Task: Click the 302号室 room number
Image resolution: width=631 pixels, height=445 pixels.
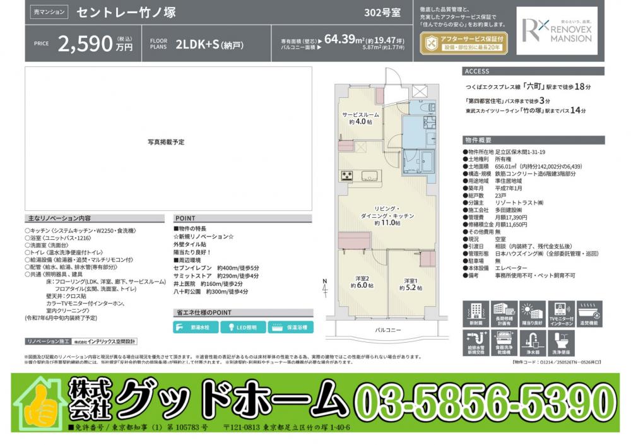Action: (x=382, y=13)
